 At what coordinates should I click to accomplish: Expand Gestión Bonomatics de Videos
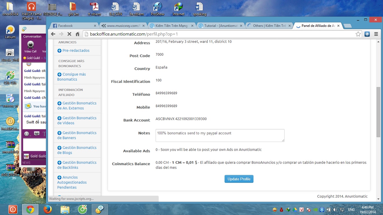[77, 120]
